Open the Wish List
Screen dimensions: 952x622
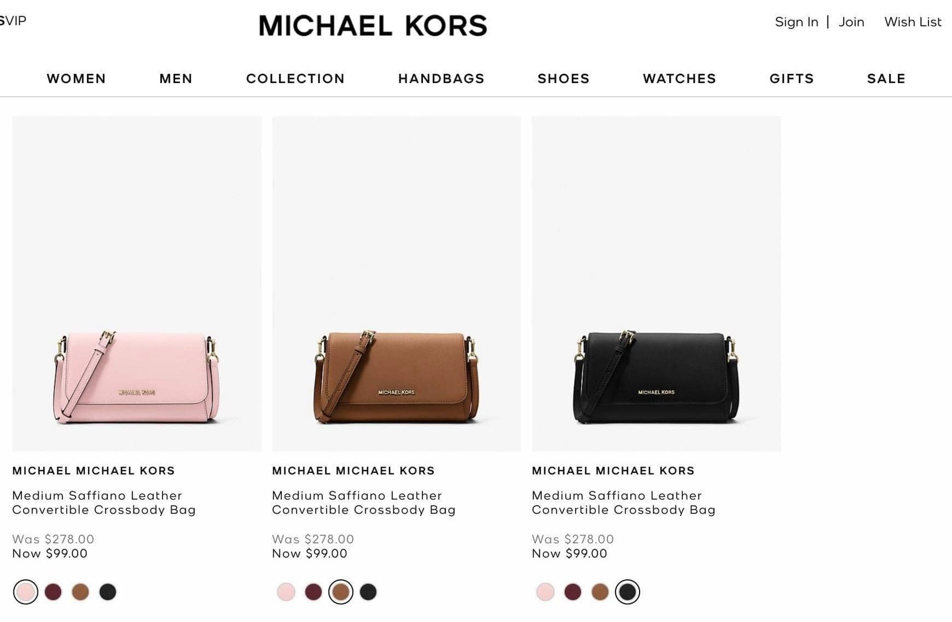pos(913,22)
